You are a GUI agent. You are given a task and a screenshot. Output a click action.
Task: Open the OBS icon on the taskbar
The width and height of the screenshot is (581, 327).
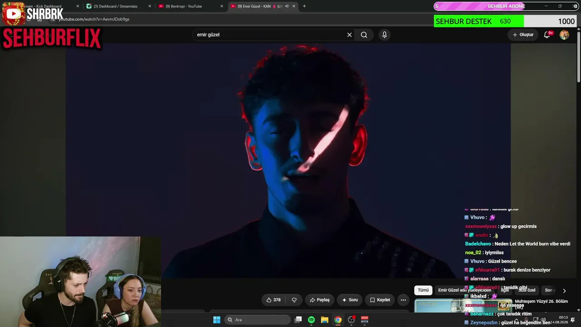click(x=351, y=320)
